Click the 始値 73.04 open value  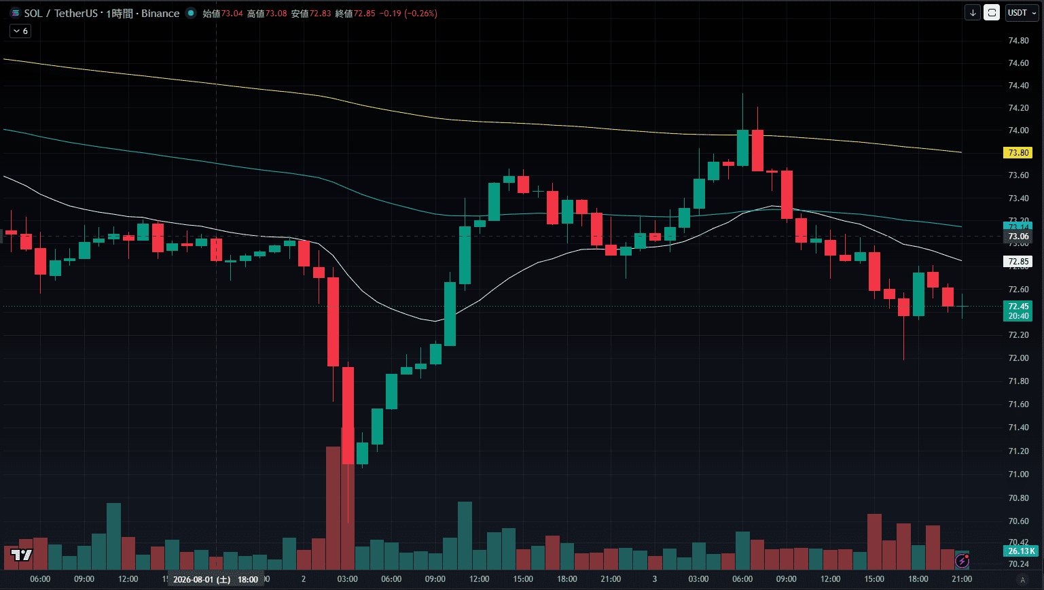click(x=223, y=14)
